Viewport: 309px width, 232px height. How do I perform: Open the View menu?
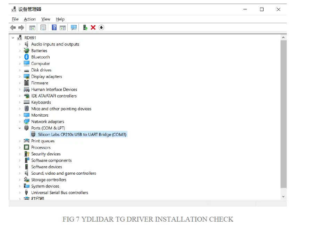pos(46,19)
